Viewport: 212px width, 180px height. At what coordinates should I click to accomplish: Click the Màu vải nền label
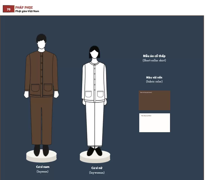tap(154, 77)
